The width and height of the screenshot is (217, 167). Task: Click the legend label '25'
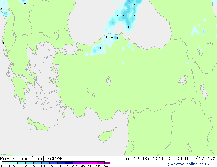[x=66, y=166]
